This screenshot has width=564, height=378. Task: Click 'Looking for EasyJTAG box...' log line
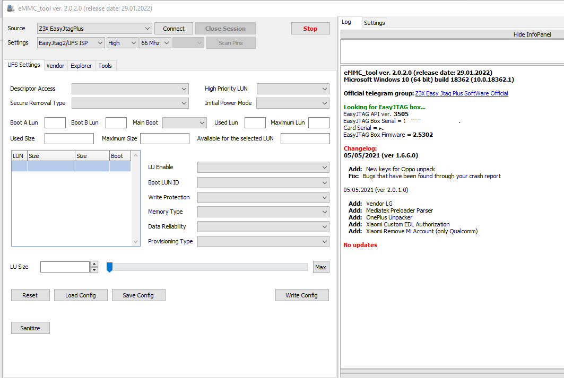(x=385, y=107)
